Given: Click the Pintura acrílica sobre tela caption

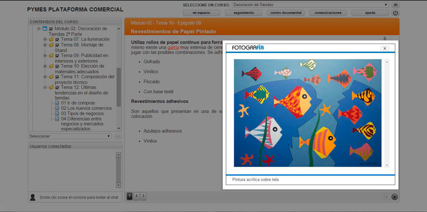Looking at the screenshot, I should point(256,180).
